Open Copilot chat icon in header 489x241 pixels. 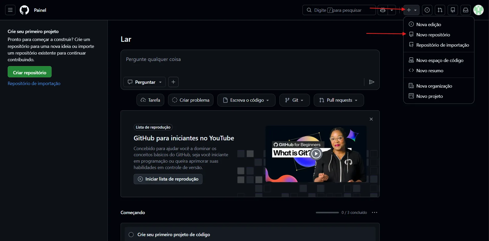[x=383, y=10]
